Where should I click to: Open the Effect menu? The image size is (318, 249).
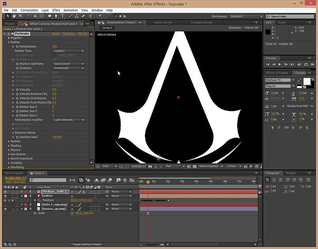[x=56, y=10]
